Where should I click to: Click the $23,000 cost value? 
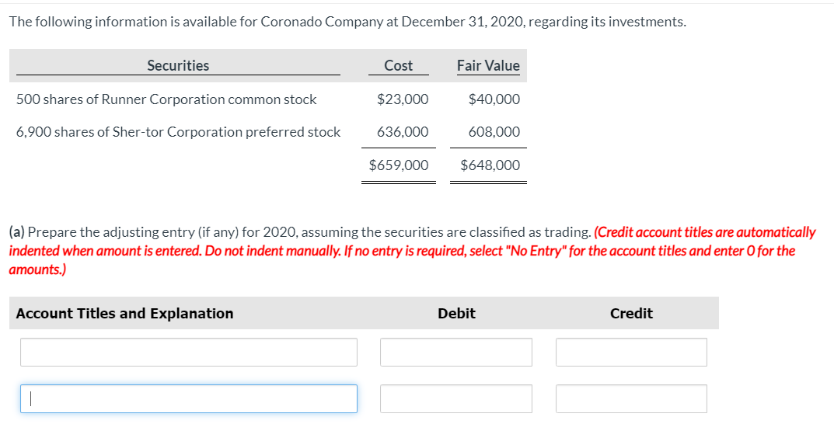coord(402,99)
